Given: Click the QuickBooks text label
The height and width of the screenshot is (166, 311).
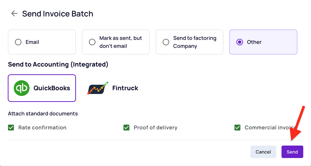Looking at the screenshot, I should click(x=52, y=88).
